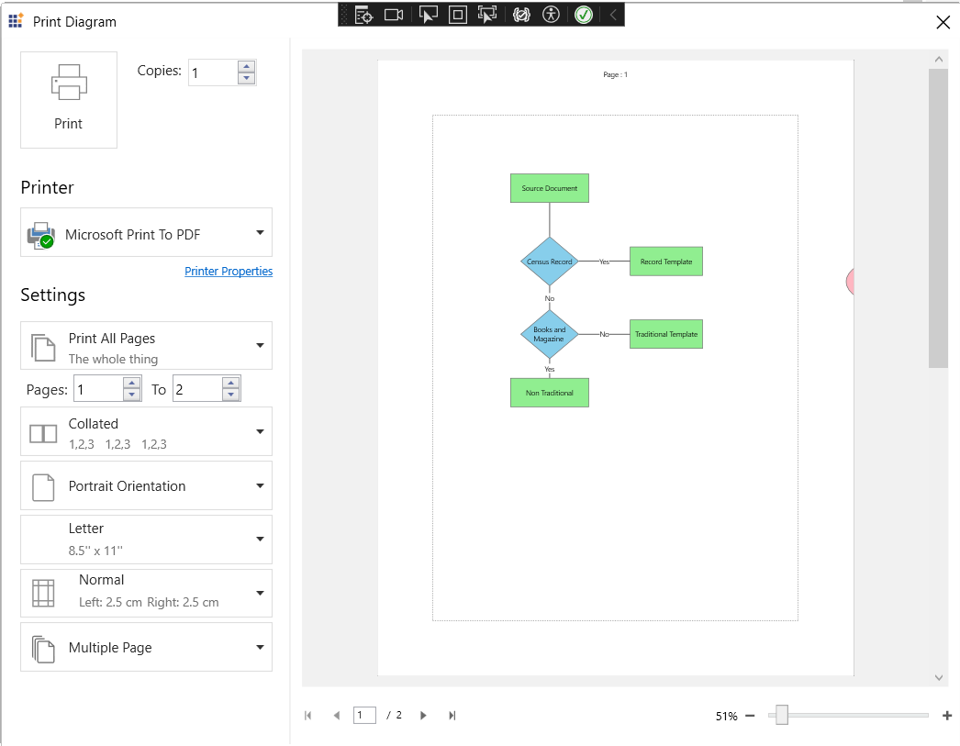The width and height of the screenshot is (960, 746).
Task: Click the printer icon above Print label
Action: (69, 82)
